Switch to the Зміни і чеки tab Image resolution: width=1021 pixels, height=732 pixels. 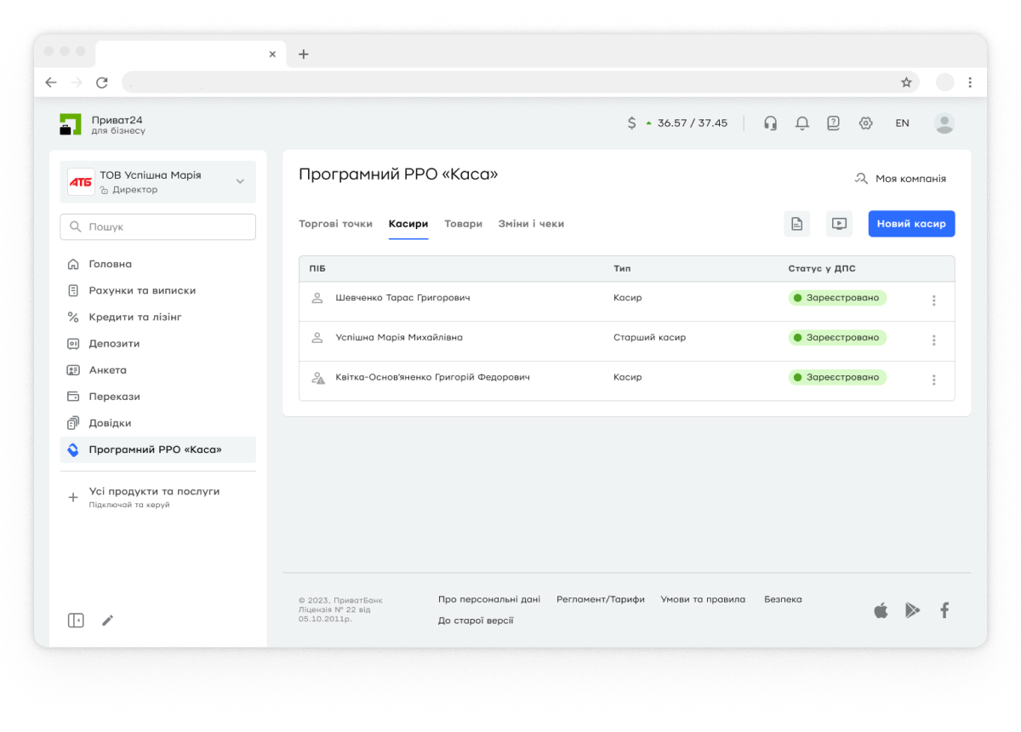pyautogui.click(x=531, y=224)
